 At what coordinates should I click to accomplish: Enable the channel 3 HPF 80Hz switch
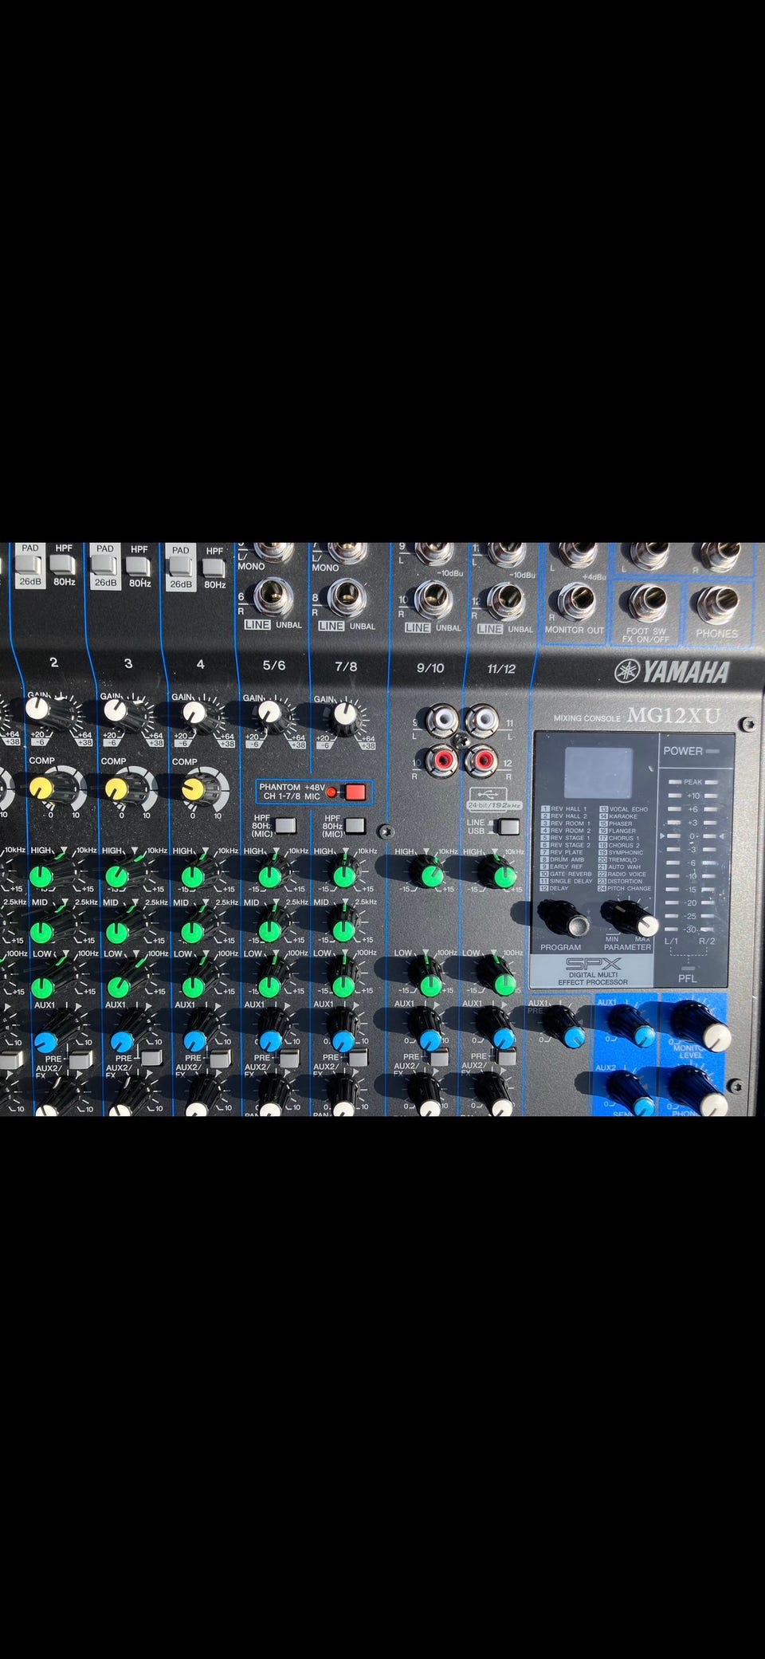tap(139, 566)
